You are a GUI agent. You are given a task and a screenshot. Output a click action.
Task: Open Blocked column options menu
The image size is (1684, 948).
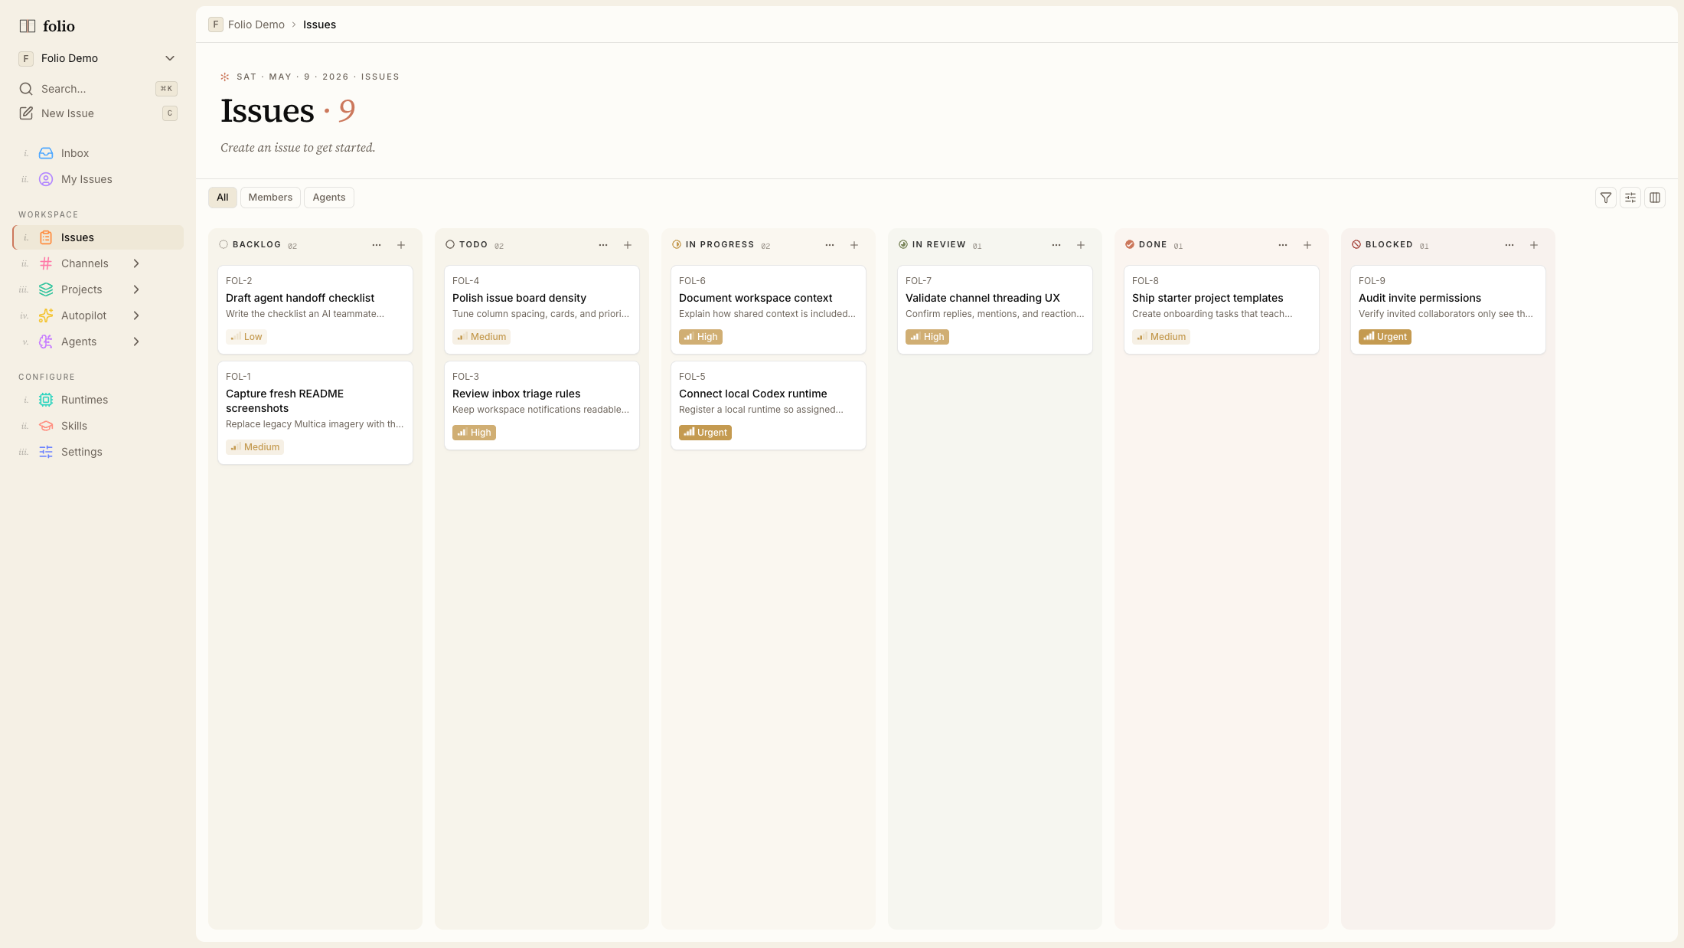click(x=1509, y=245)
